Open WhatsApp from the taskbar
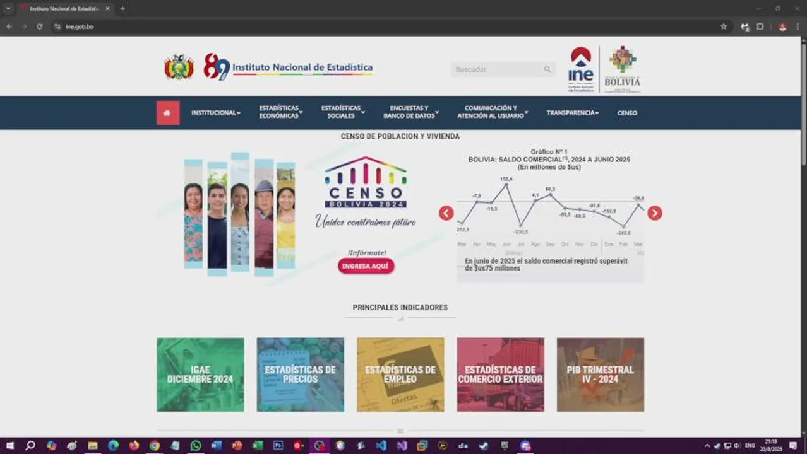Viewport: 807px width, 454px height. (x=196, y=446)
